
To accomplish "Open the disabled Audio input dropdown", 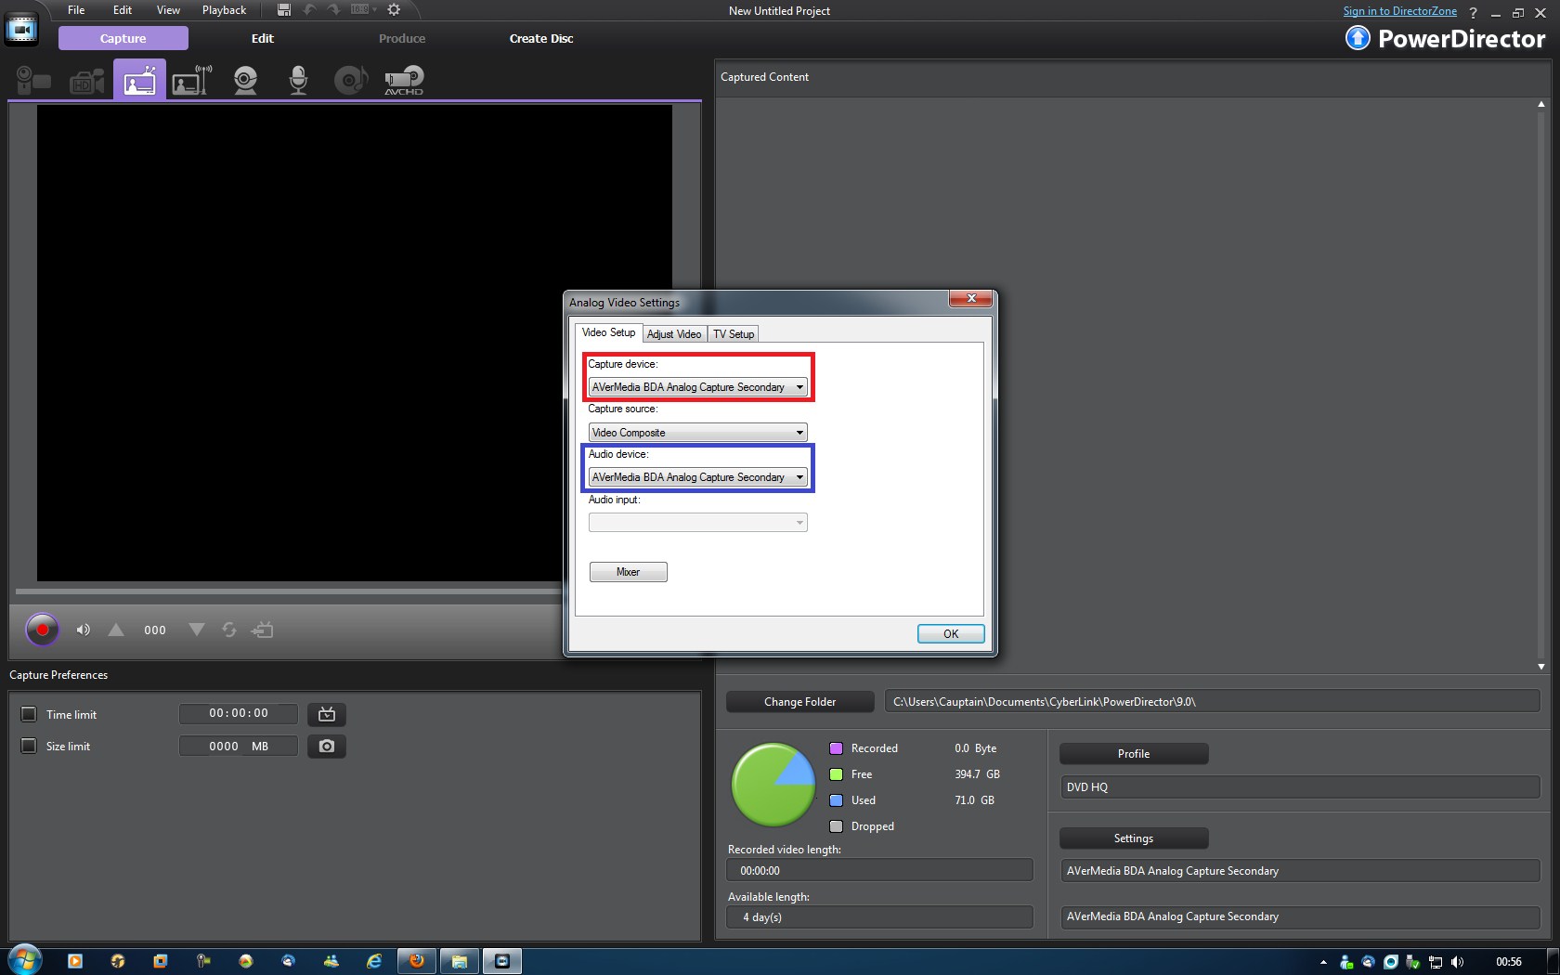I will (x=698, y=523).
